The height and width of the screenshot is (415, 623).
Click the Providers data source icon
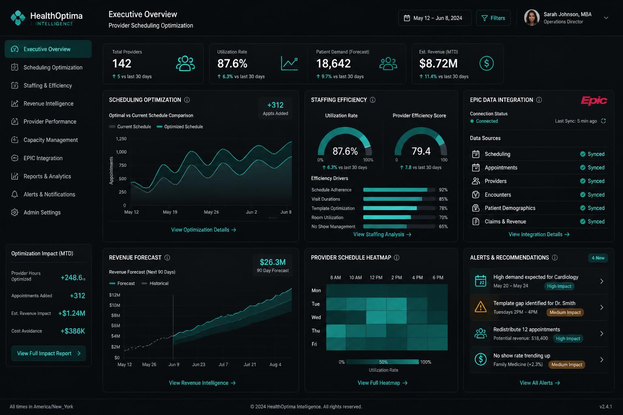(x=476, y=181)
